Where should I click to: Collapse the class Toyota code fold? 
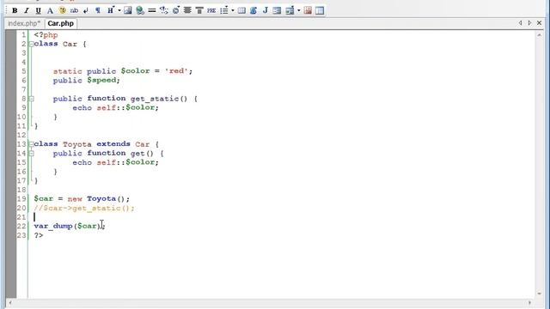(x=31, y=144)
